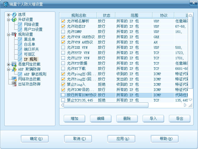Sort by the 状态 column header

(x=106, y=16)
